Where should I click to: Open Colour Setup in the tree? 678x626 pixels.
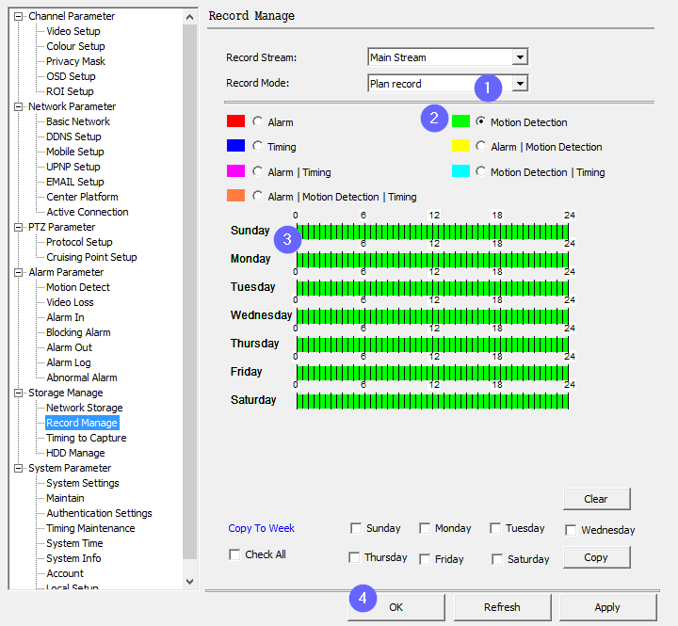point(75,46)
